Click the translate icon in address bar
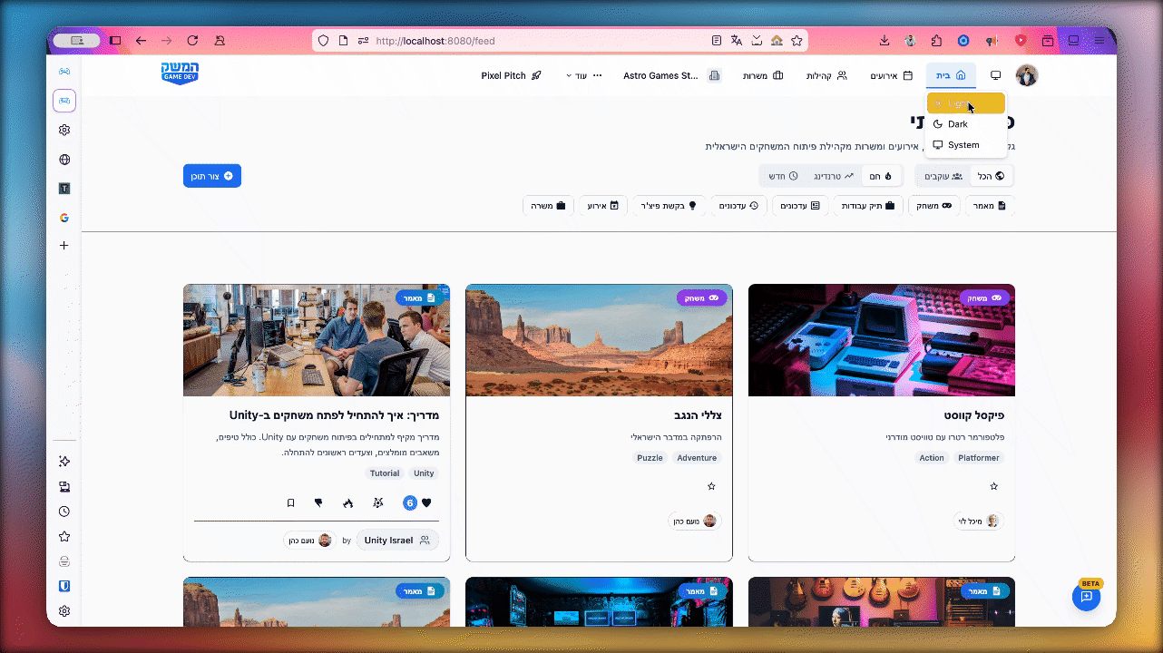Viewport: 1163px width, 653px height. pos(737,41)
